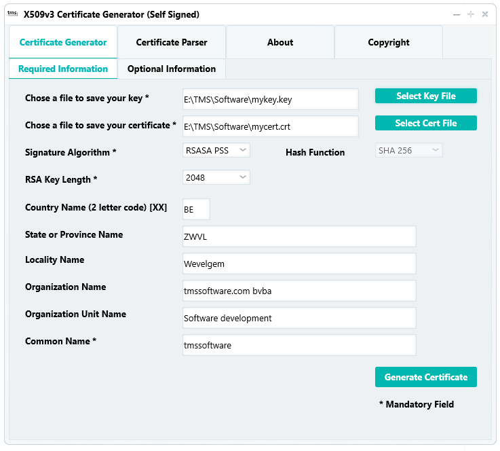The image size is (500, 451).
Task: Focus the certificate file path field
Action: click(x=270, y=126)
